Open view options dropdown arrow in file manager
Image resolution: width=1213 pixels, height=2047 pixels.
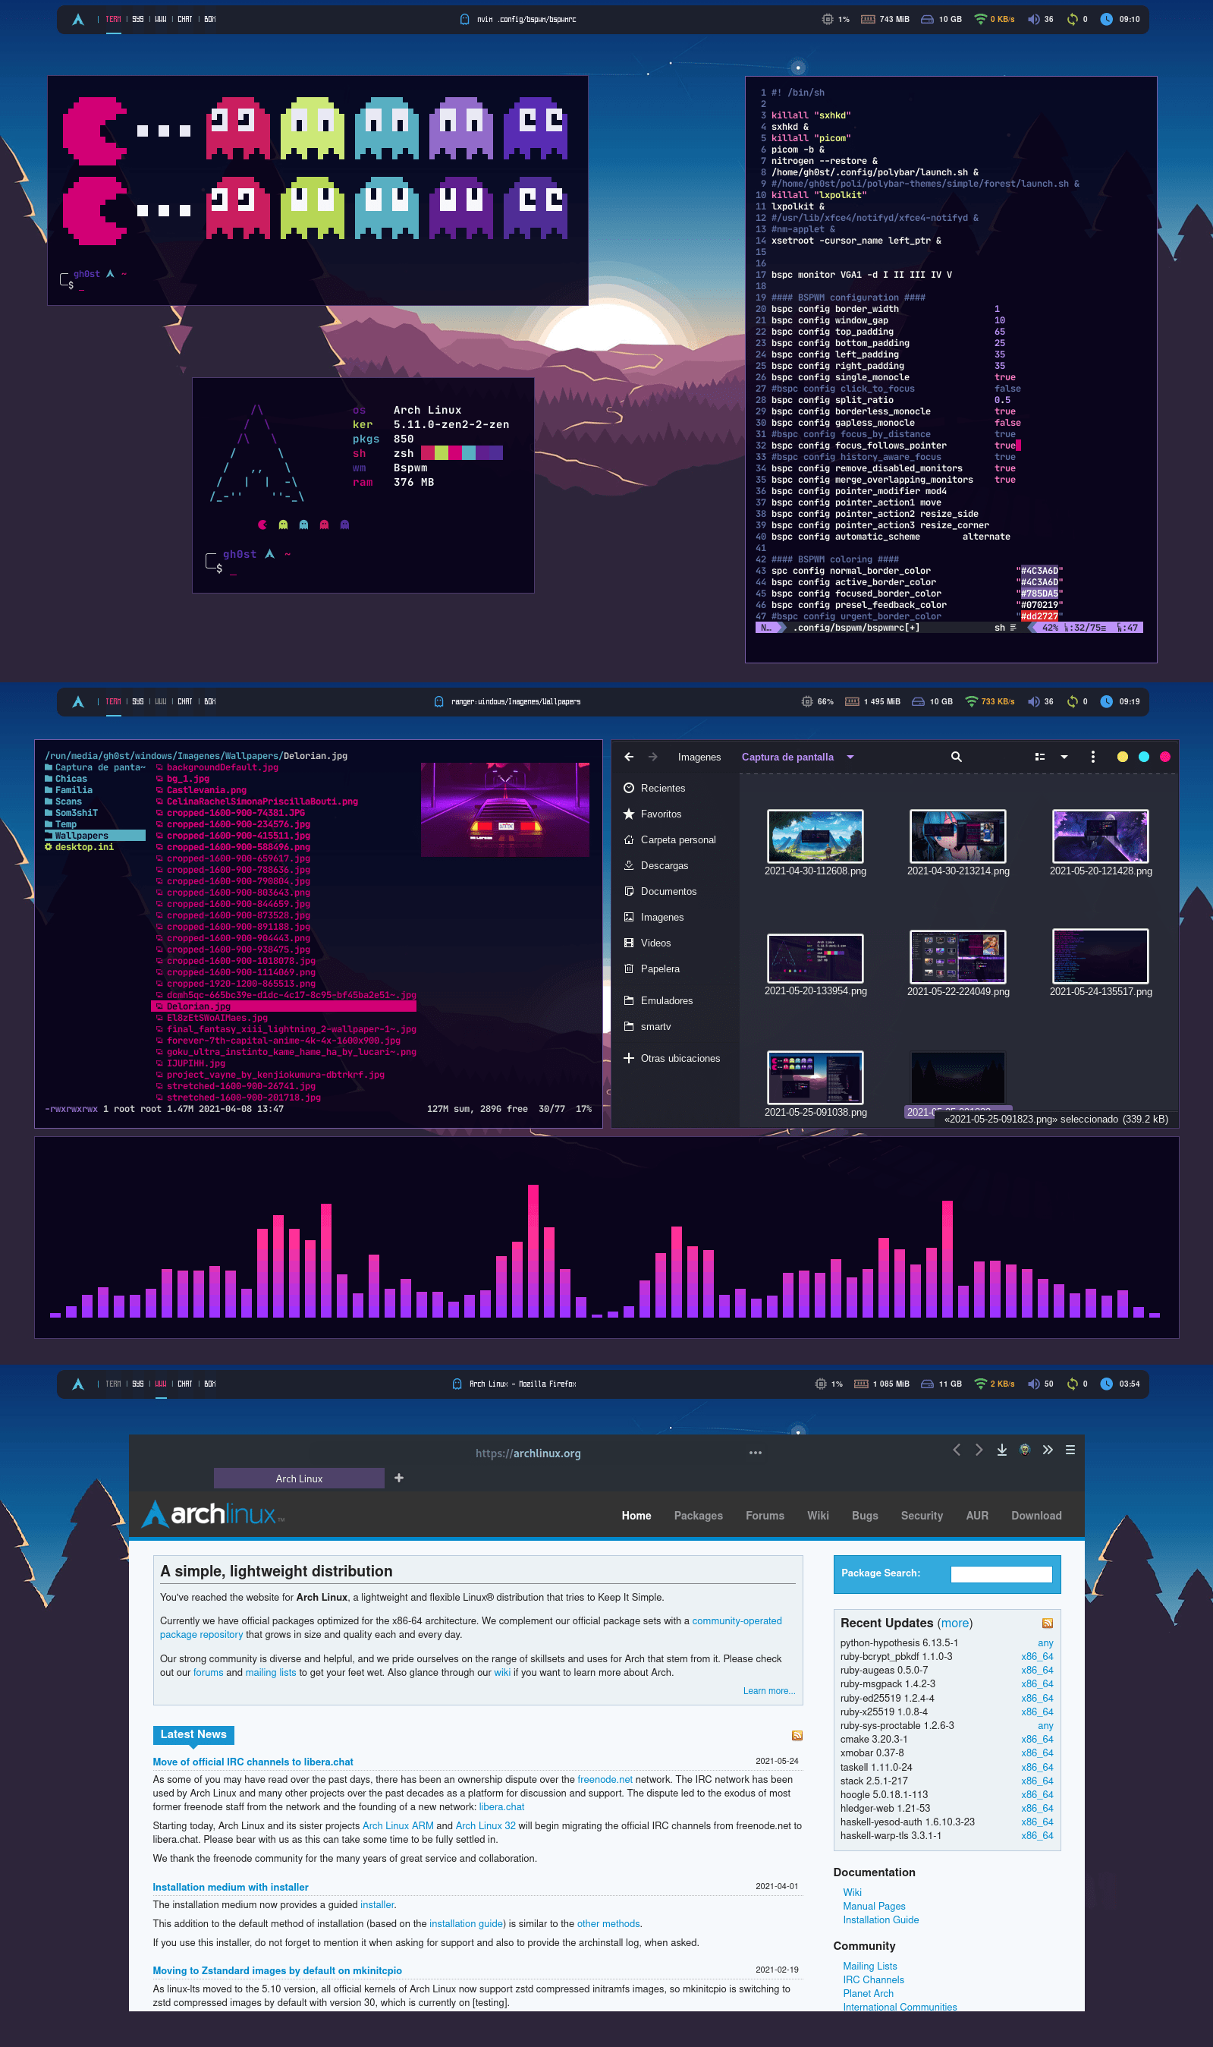pyautogui.click(x=1064, y=757)
